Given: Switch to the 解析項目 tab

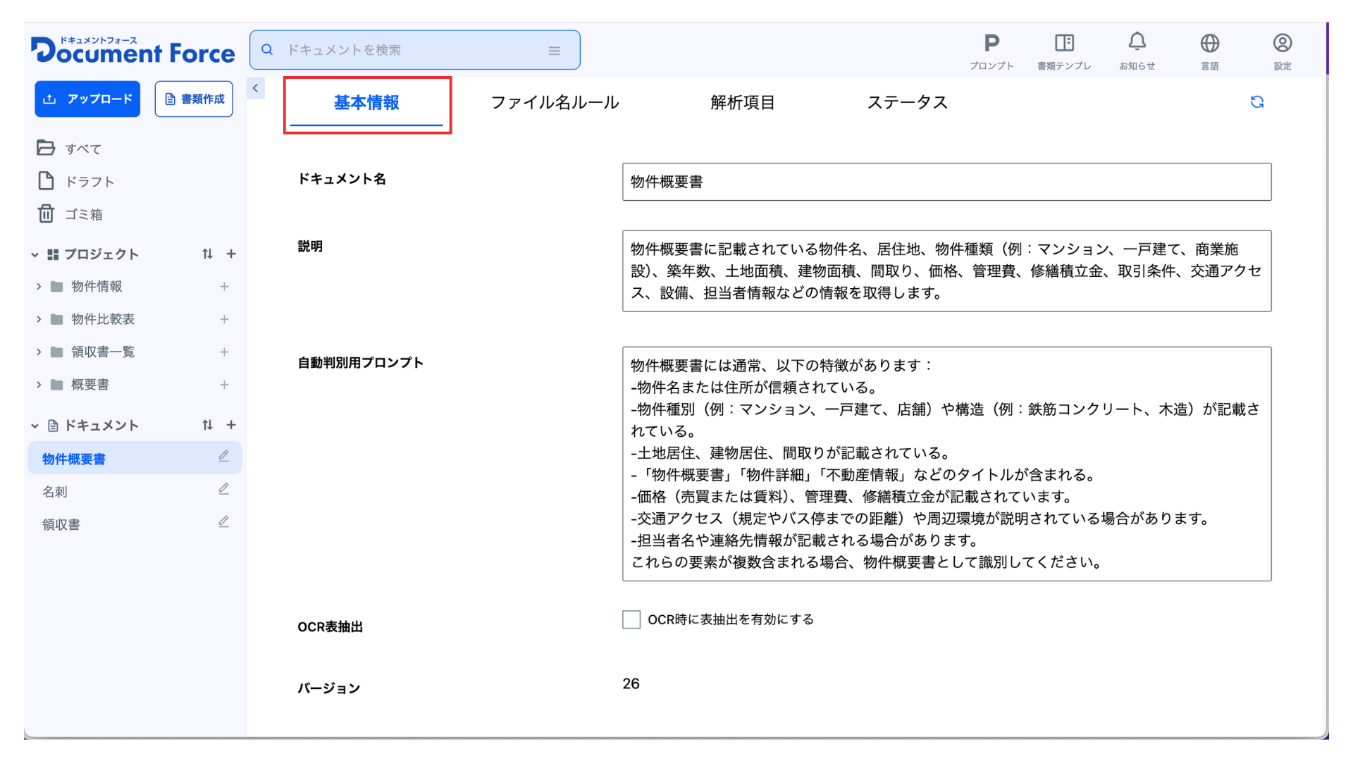Looking at the screenshot, I should pos(743,103).
